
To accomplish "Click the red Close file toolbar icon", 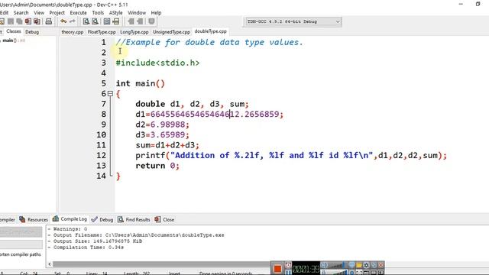I will (28, 21).
